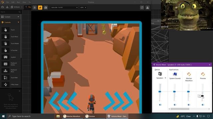Viewport: 213px width, 119px height.
Task: Click the lock icon in preview toolbar
Action: [35, 8]
